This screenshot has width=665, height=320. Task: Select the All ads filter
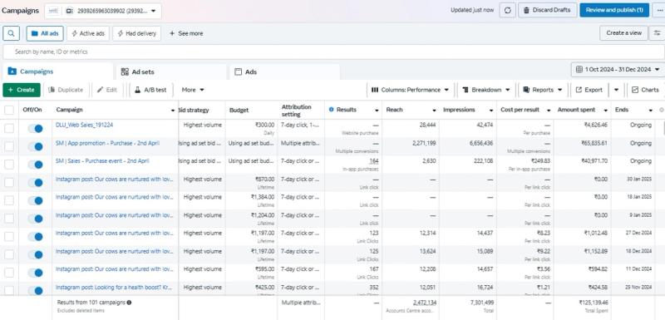pos(45,33)
